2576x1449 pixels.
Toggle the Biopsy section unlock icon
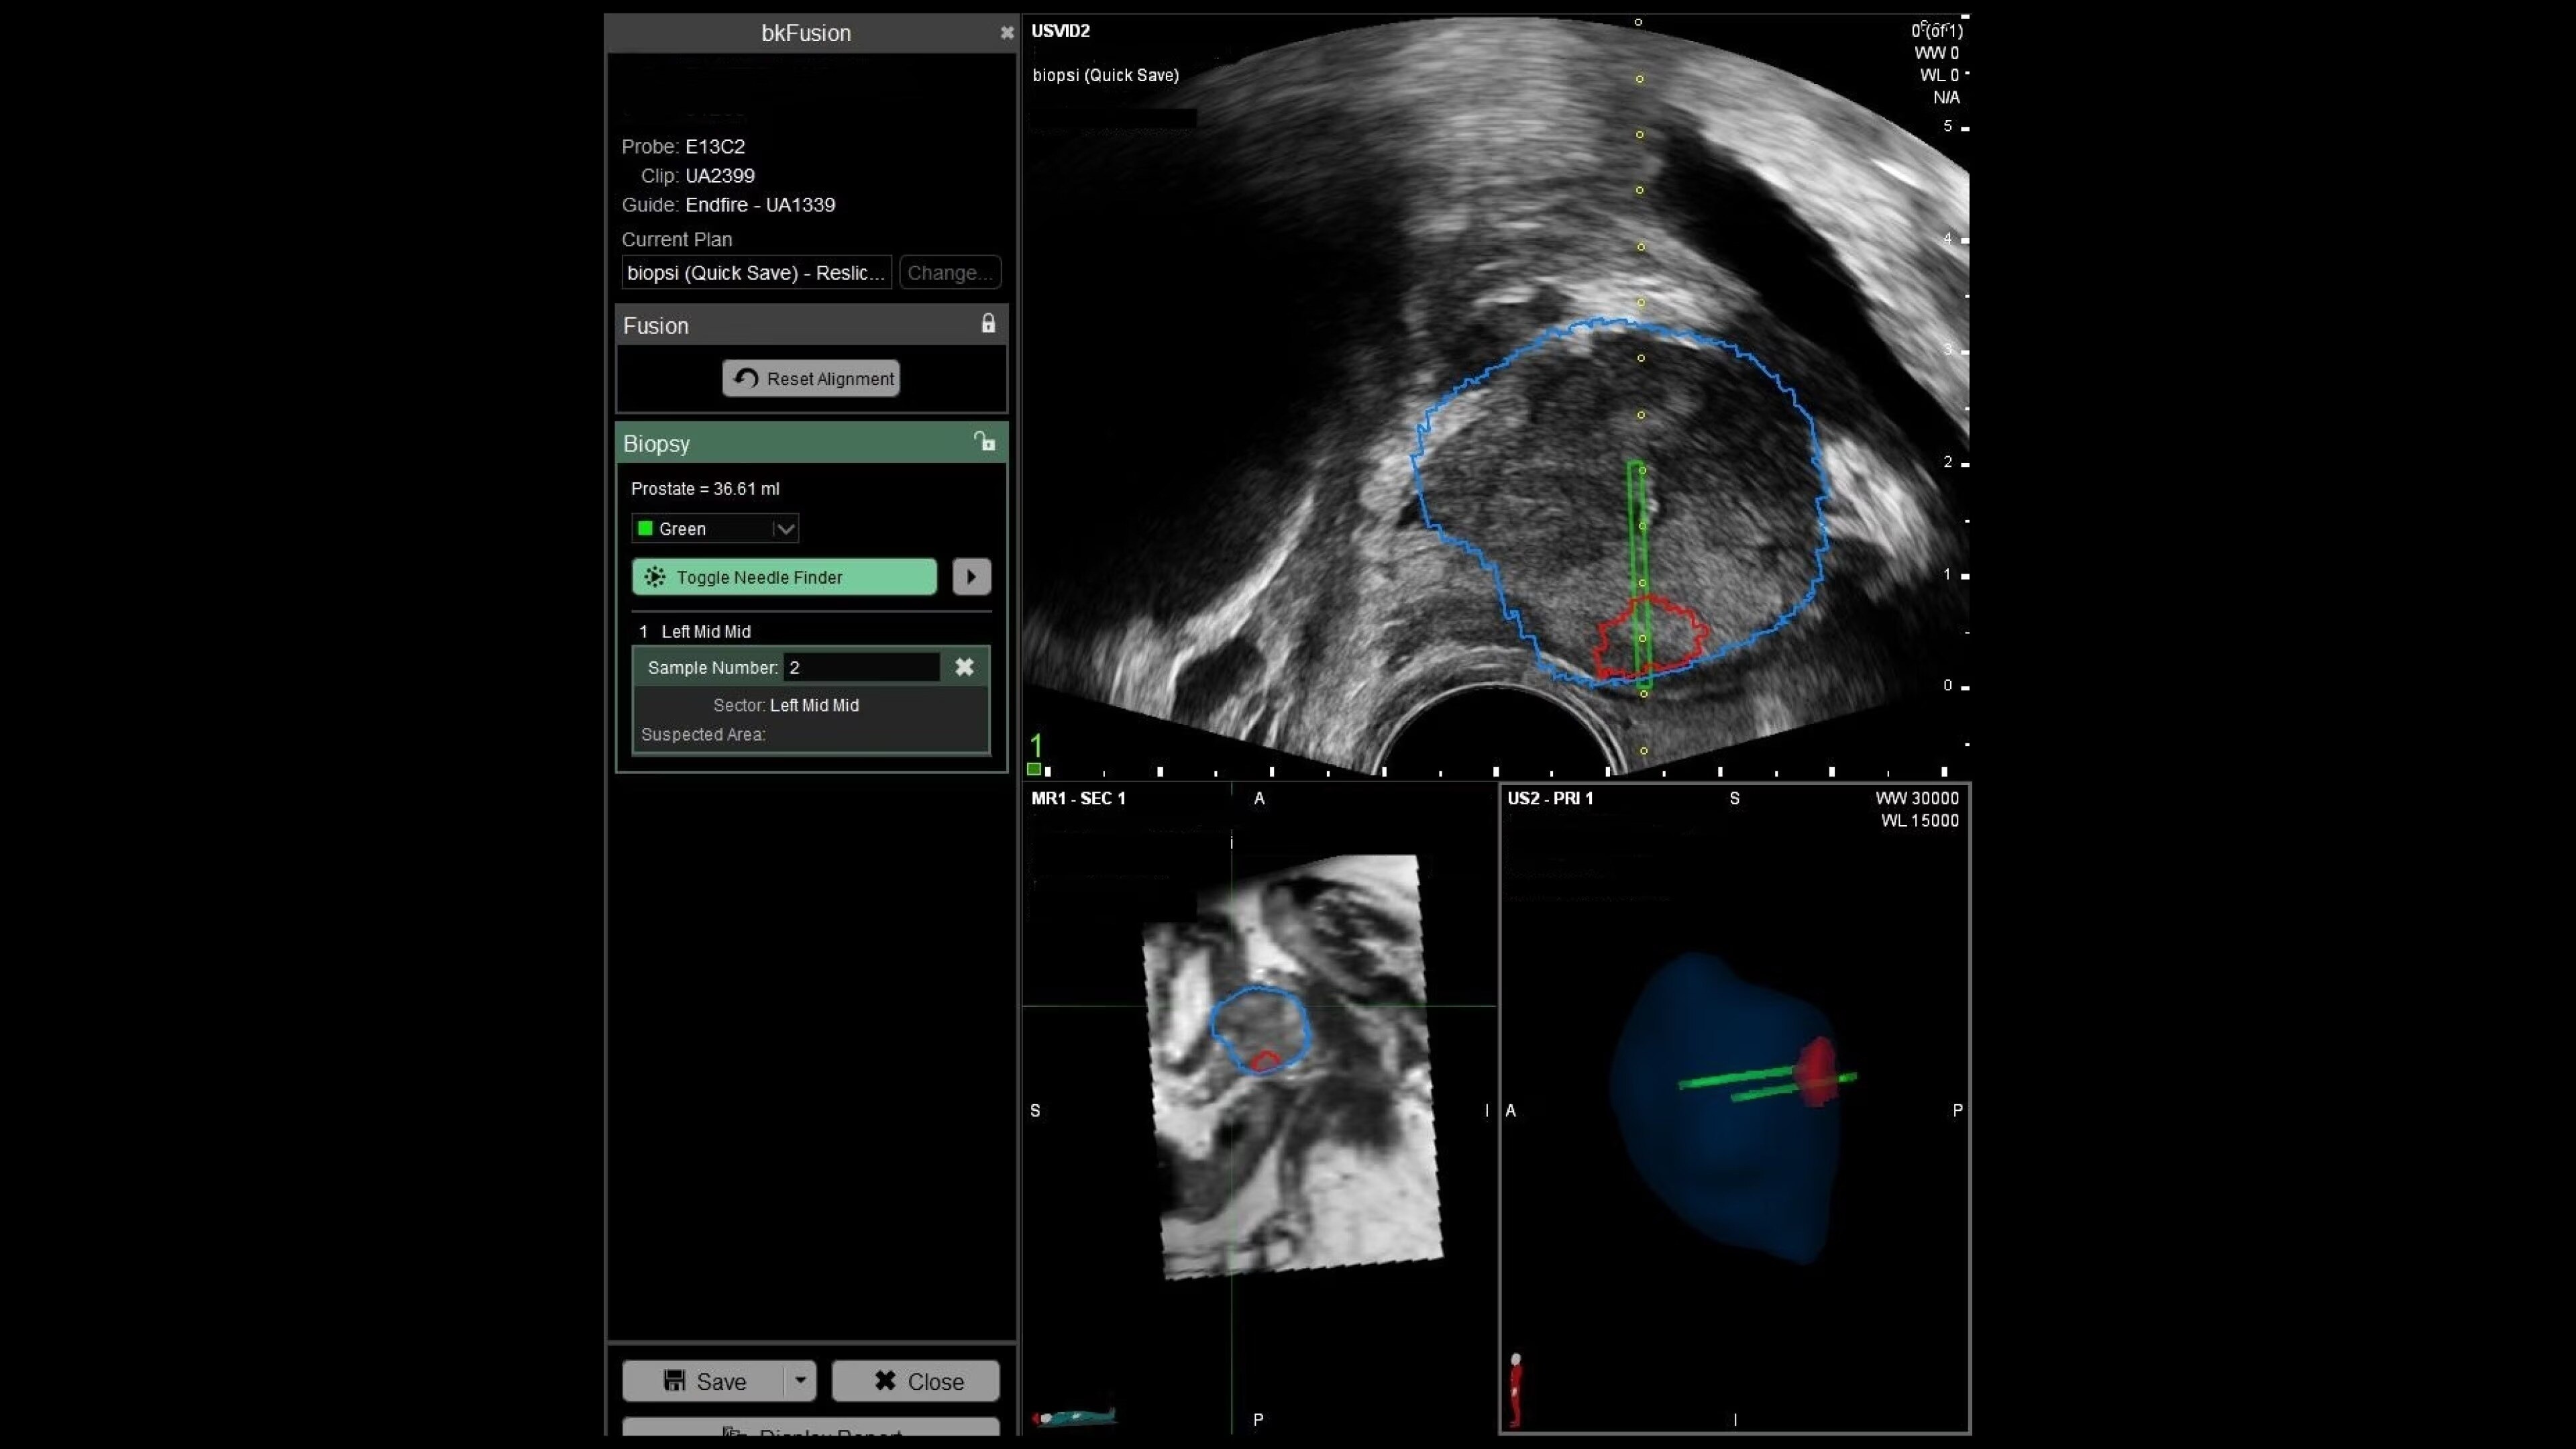tap(985, 441)
